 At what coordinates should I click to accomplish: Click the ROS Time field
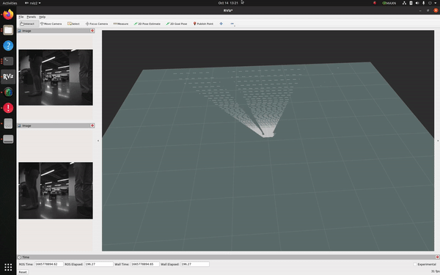[48, 264]
